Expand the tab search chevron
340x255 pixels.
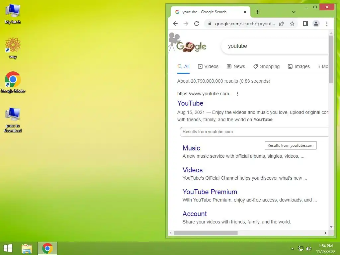294,12
